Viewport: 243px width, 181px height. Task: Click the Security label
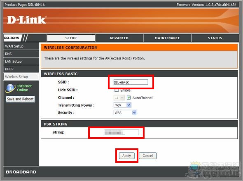66,112
